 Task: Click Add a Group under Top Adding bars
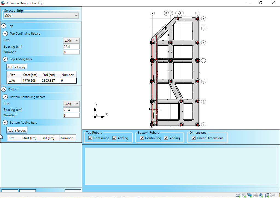[x=17, y=67]
